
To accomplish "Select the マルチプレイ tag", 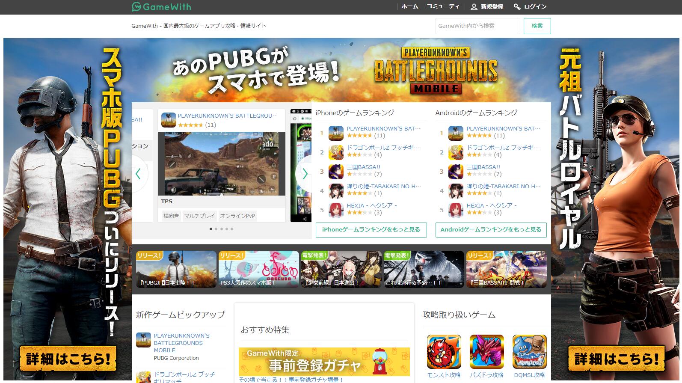I will click(199, 216).
